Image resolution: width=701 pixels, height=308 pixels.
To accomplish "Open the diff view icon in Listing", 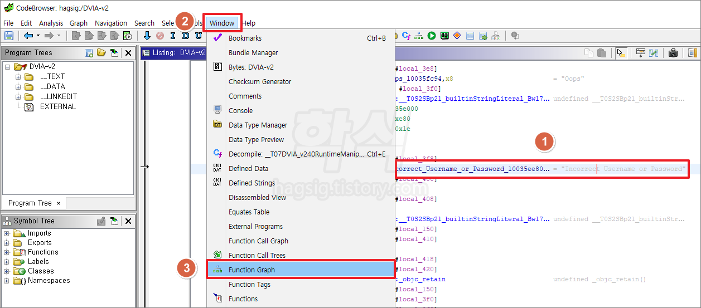I will tap(654, 53).
